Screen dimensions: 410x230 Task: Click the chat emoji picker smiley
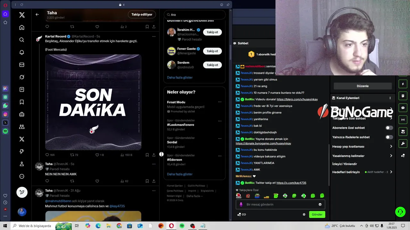coord(320,204)
